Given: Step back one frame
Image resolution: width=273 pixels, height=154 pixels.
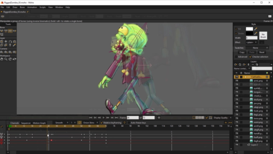Looking at the screenshot, I should coord(99,118).
